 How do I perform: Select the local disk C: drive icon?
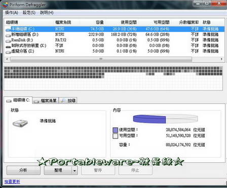coord(8,29)
